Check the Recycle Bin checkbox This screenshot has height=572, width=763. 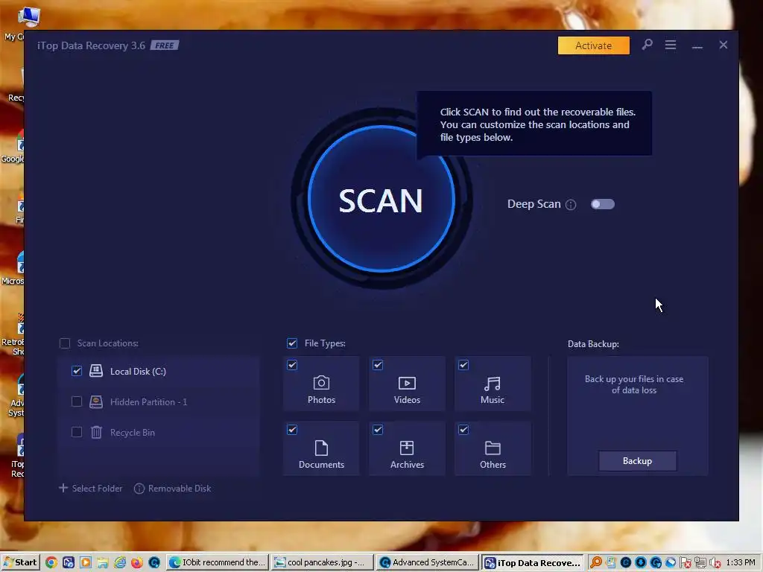coord(77,432)
